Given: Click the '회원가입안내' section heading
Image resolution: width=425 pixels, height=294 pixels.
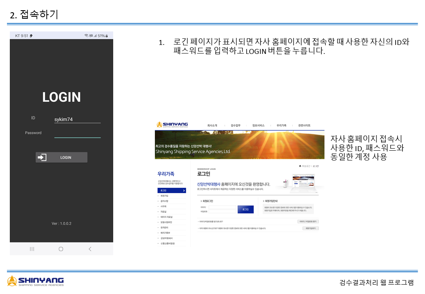Looking at the screenshot, I should click(270, 201).
